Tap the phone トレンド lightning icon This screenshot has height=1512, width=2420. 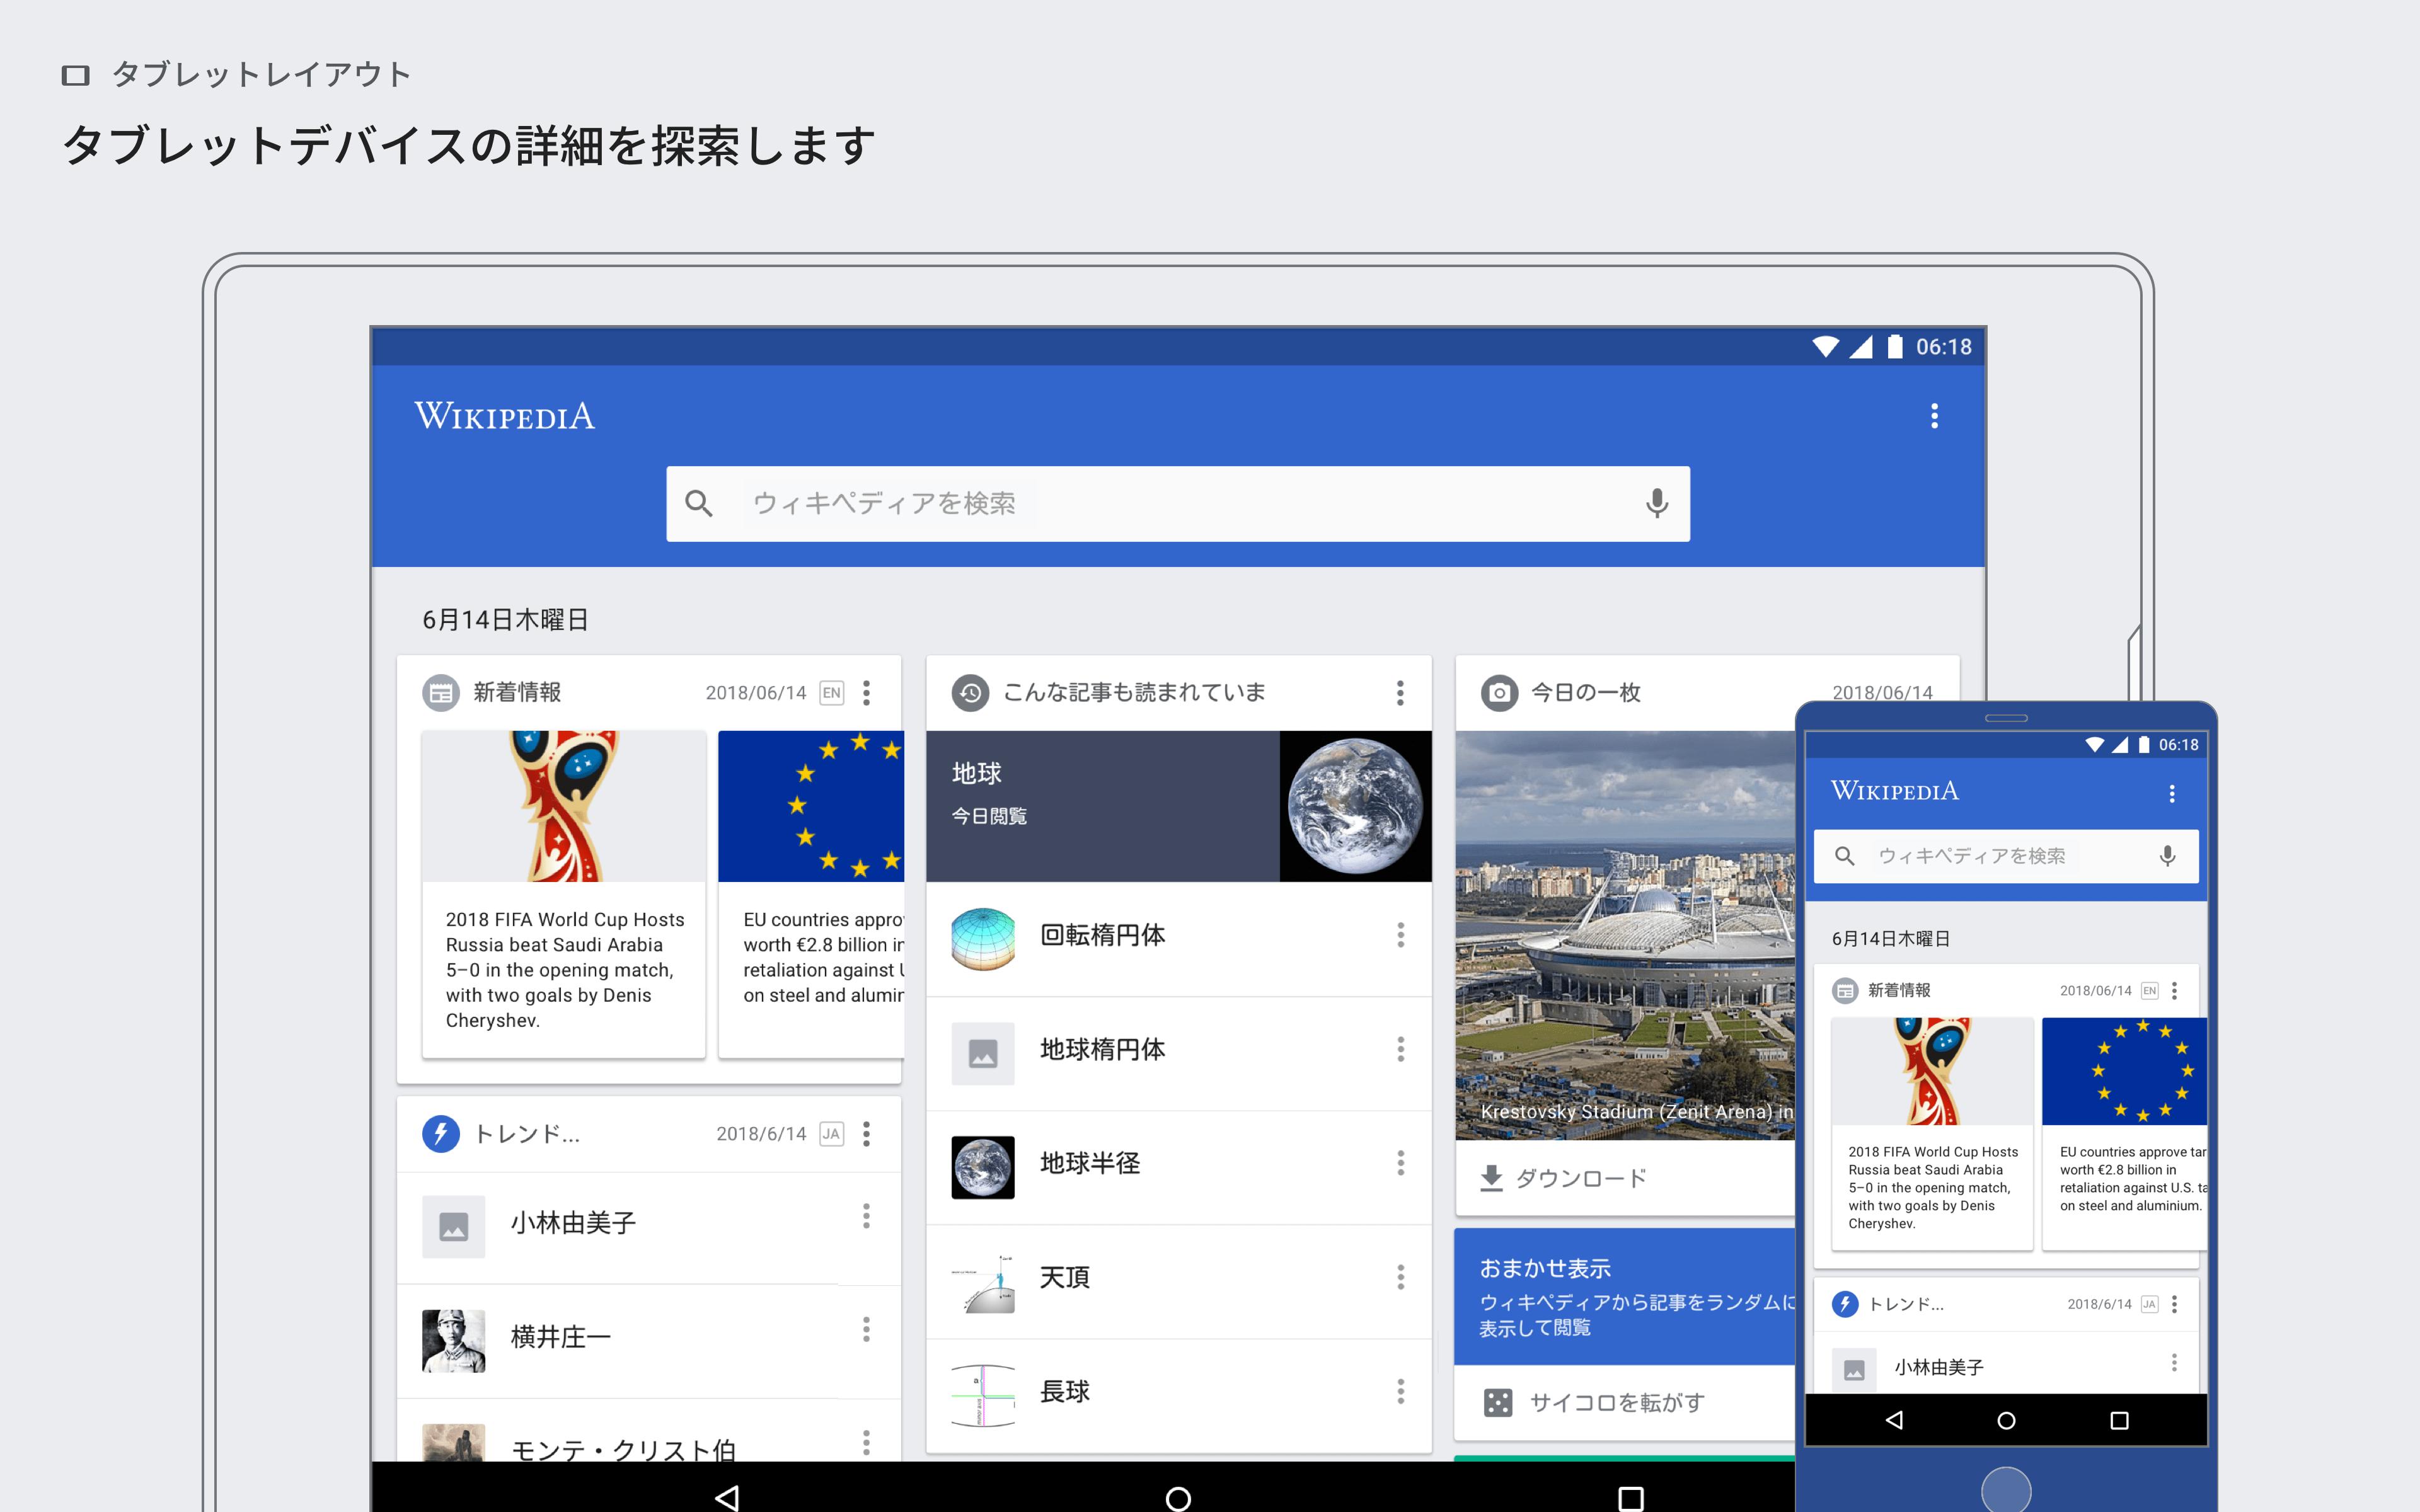pyautogui.click(x=1845, y=1304)
